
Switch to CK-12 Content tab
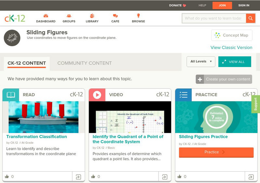point(27,63)
